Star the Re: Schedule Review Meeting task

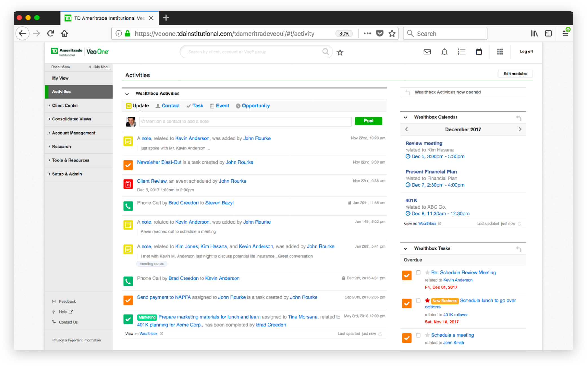point(427,272)
